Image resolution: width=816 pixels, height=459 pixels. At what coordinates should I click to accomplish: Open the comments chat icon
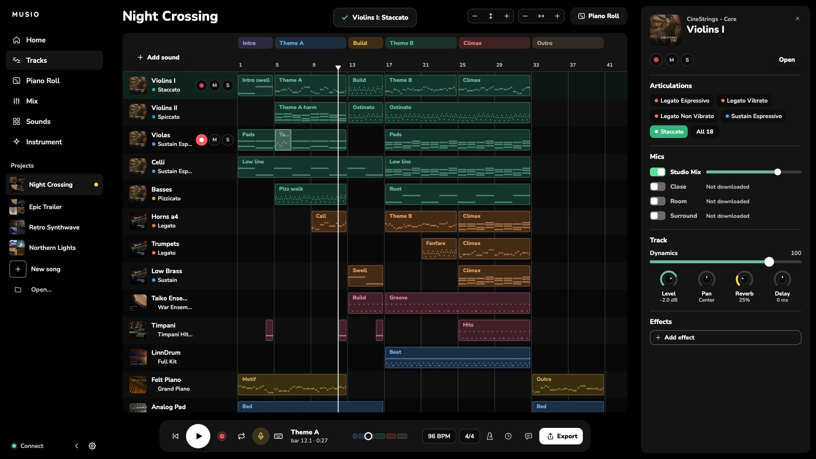click(528, 436)
